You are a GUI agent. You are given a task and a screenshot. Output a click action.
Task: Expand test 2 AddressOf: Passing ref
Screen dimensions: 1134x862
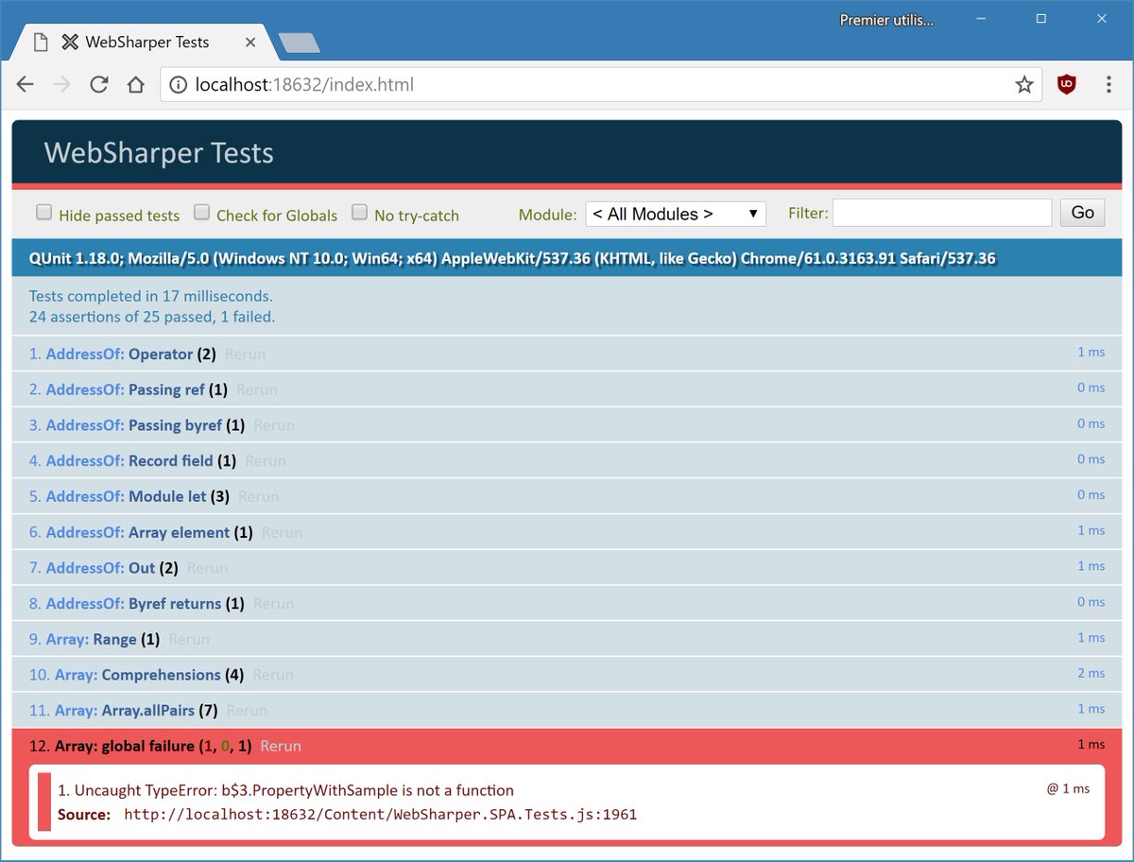(129, 389)
